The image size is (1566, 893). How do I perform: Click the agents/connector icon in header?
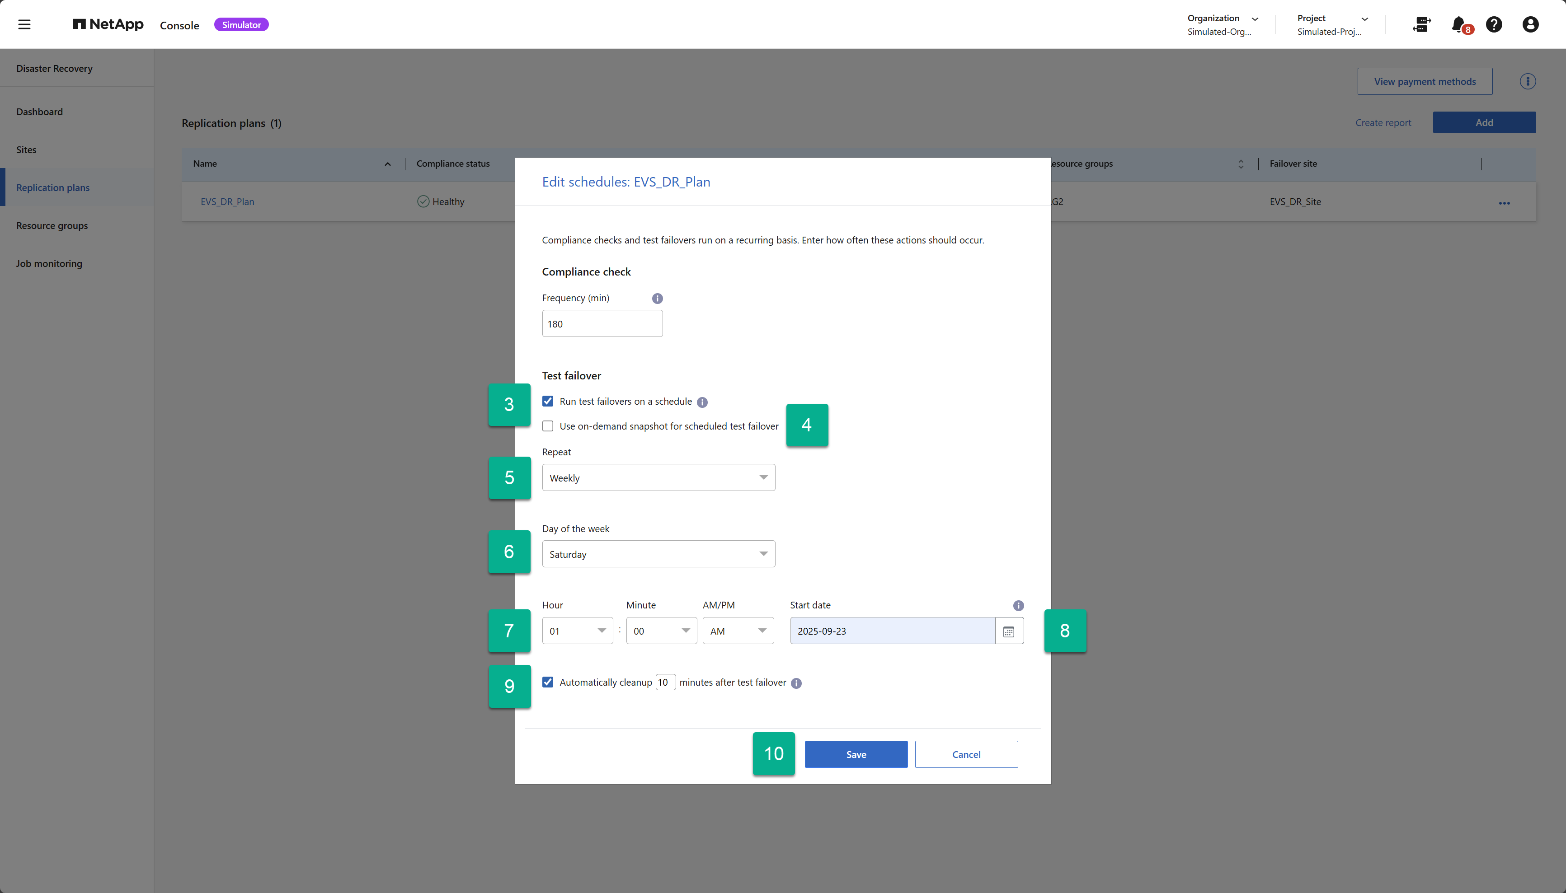[1421, 24]
